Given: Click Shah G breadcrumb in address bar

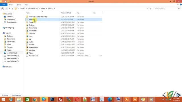Looking at the screenshot, I should 51,9.
